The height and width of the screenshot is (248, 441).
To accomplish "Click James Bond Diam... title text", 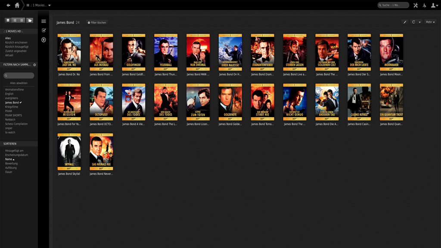I will [262, 74].
